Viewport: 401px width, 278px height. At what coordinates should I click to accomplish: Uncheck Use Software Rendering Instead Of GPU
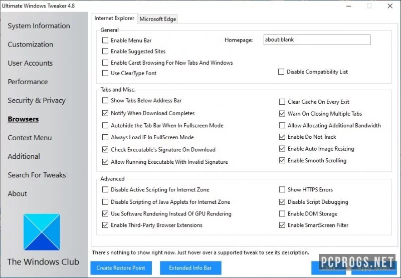pyautogui.click(x=105, y=213)
